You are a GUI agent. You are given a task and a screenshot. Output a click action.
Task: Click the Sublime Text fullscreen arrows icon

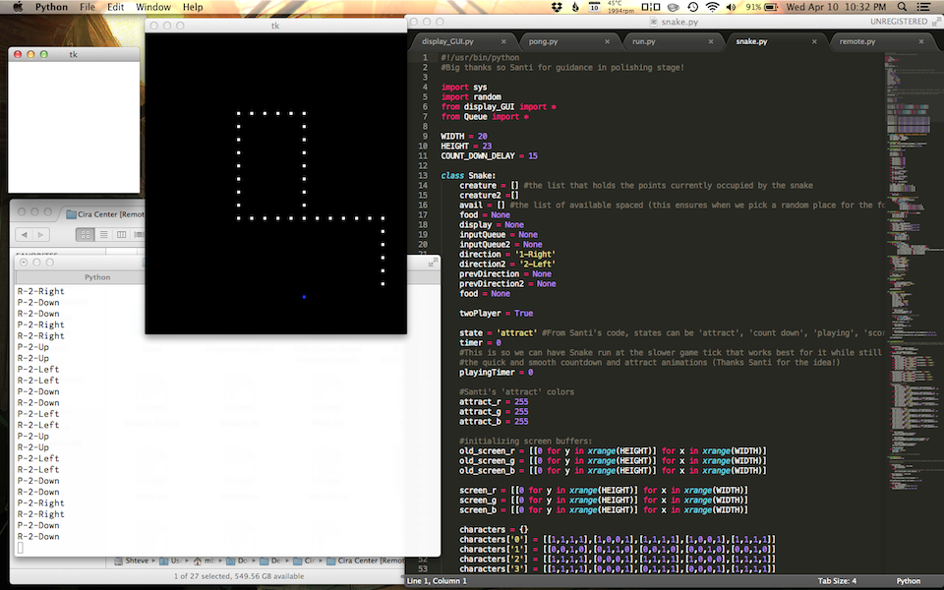[x=936, y=22]
